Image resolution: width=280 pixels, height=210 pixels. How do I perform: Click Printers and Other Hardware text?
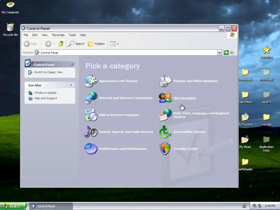[x=196, y=81]
